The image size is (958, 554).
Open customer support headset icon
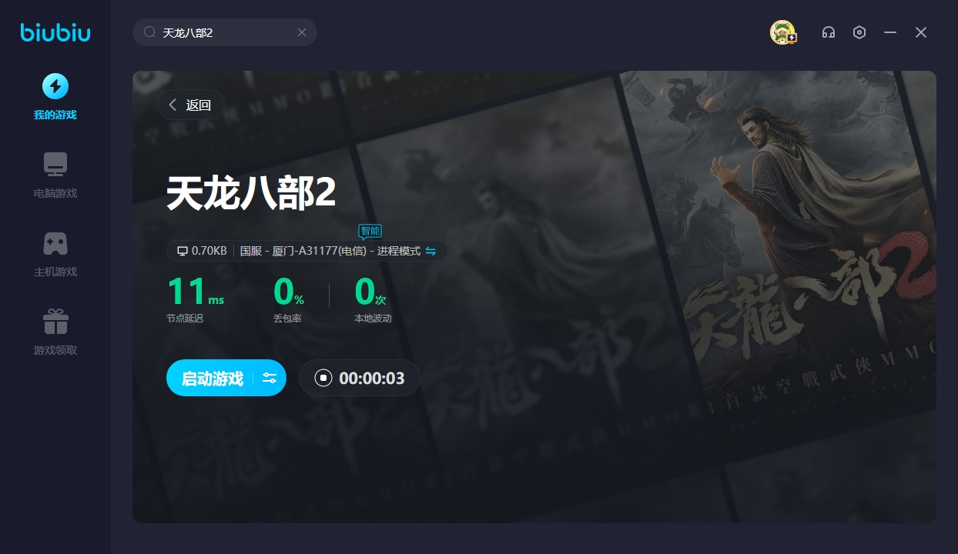(829, 32)
